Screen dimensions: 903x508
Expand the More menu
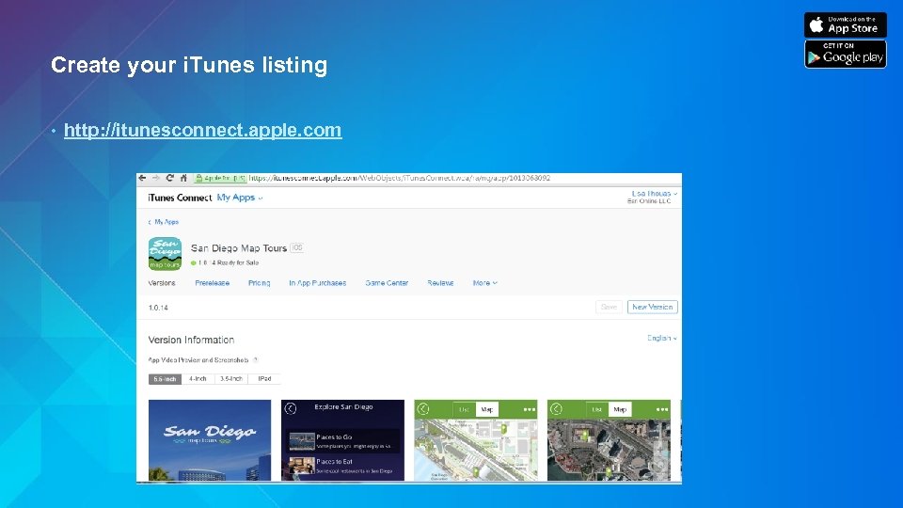[485, 283]
